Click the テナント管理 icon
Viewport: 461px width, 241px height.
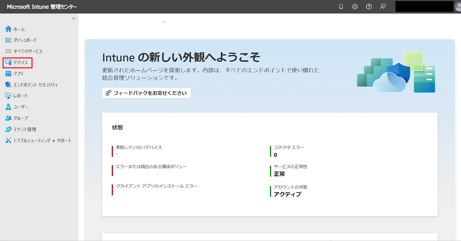click(8, 129)
